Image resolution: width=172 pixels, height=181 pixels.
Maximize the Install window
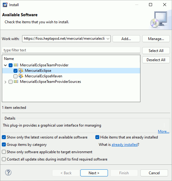coord(151,5)
